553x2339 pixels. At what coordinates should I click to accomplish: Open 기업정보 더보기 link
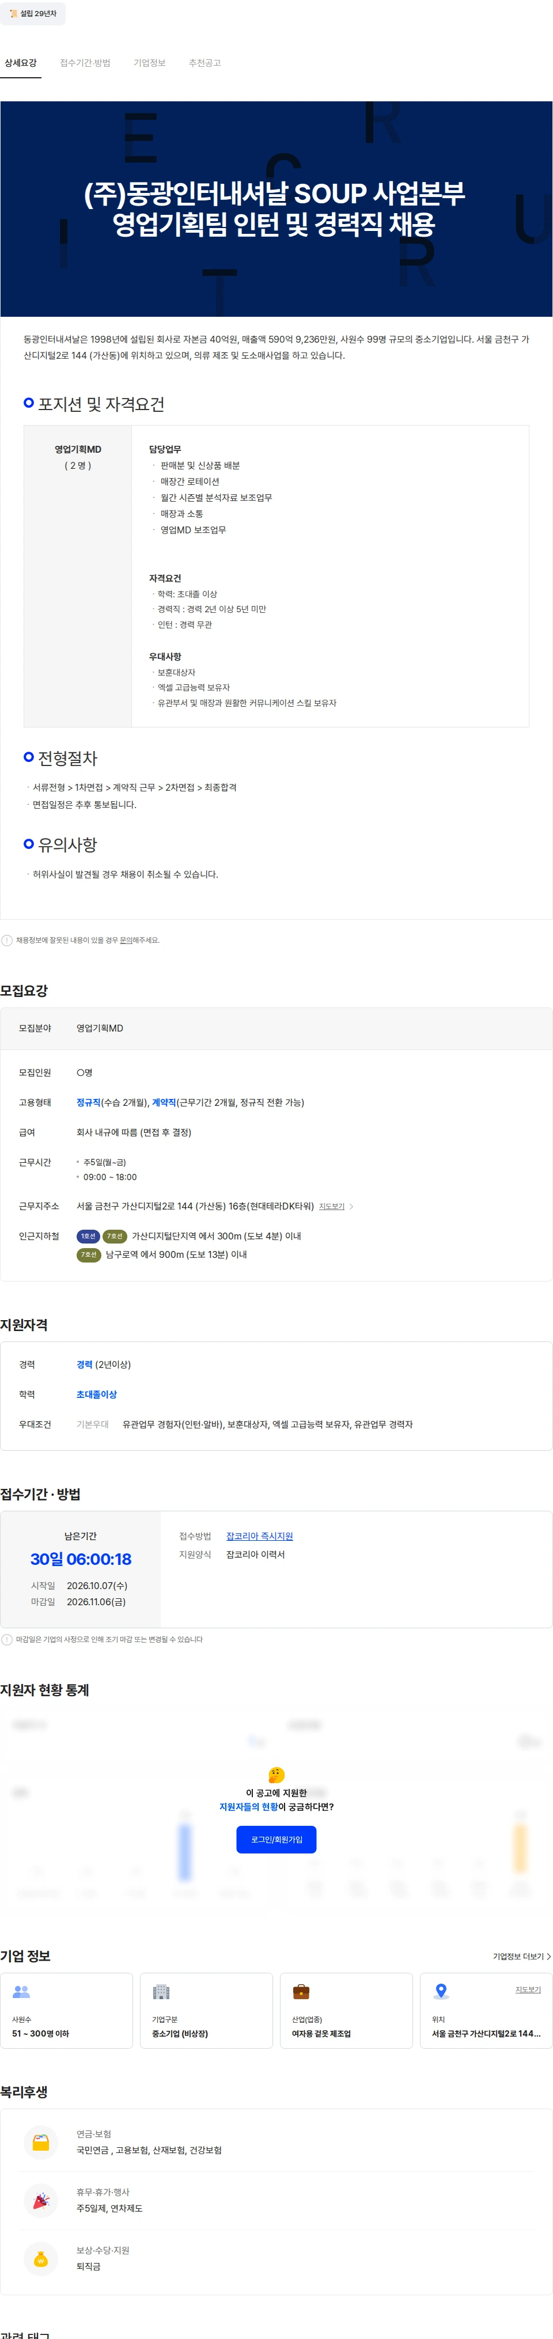pos(521,1957)
